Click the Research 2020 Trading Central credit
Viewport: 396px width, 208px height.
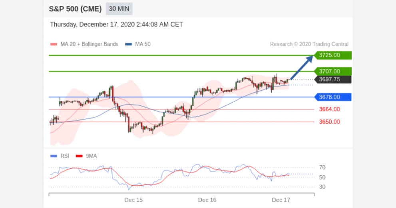point(309,44)
